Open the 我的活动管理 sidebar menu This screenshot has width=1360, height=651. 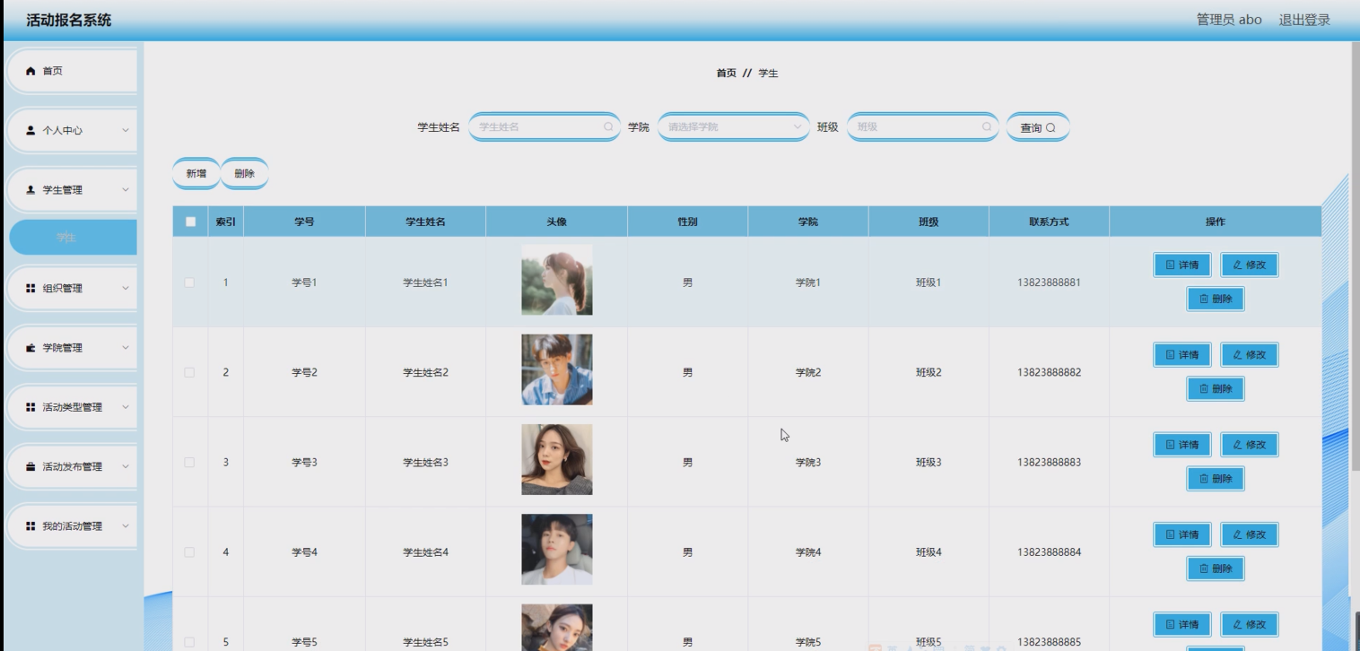[72, 526]
